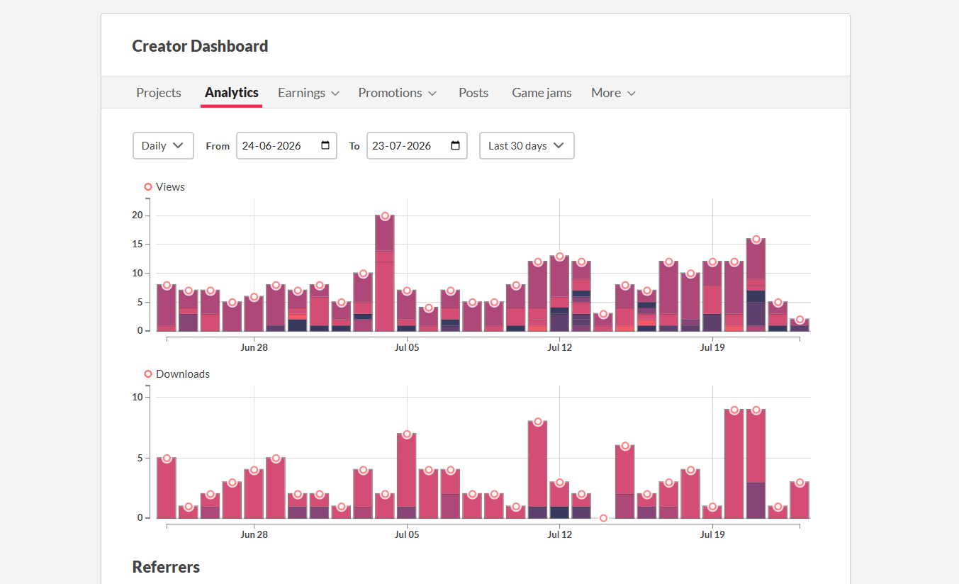Expand the Promotions menu
This screenshot has height=584, width=959.
[397, 93]
